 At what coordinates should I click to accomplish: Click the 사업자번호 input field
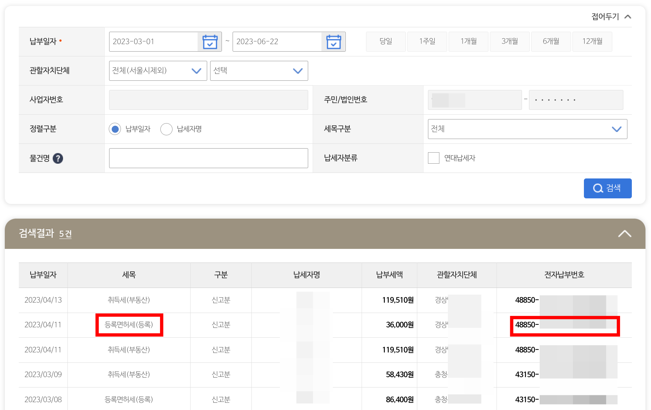[x=208, y=100]
